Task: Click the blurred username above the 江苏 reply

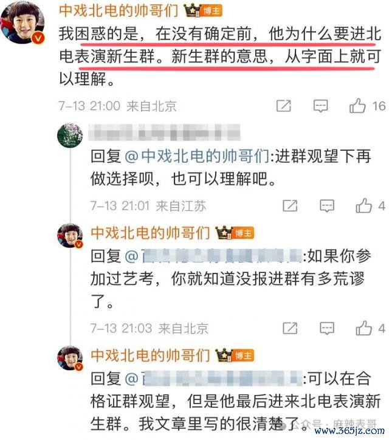Action: [164, 132]
